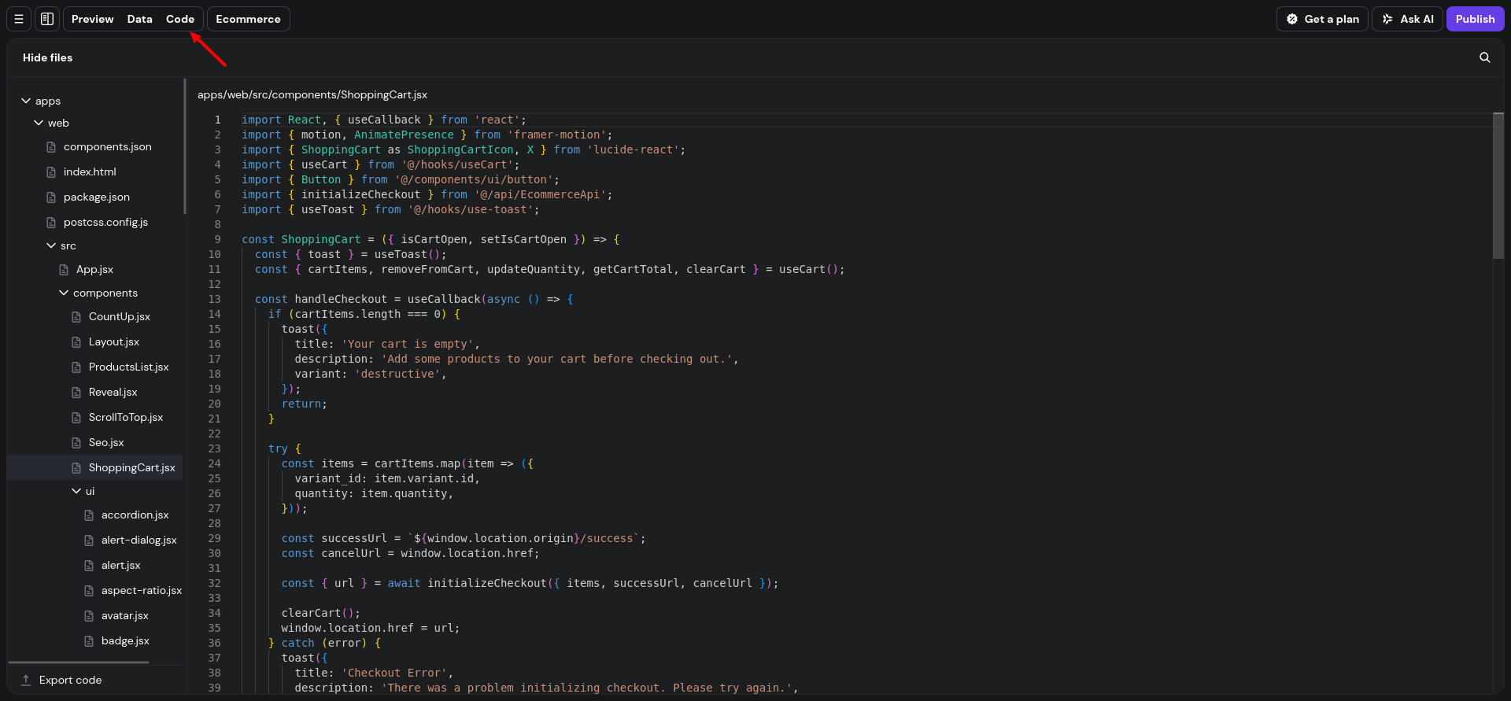Click the file icon beside ShoppingCart.jsx
Image resolution: width=1511 pixels, height=701 pixels.
coord(76,468)
